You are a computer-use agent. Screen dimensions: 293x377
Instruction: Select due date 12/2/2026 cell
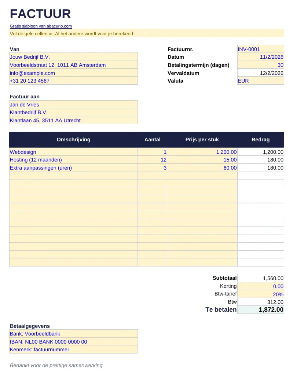click(261, 73)
